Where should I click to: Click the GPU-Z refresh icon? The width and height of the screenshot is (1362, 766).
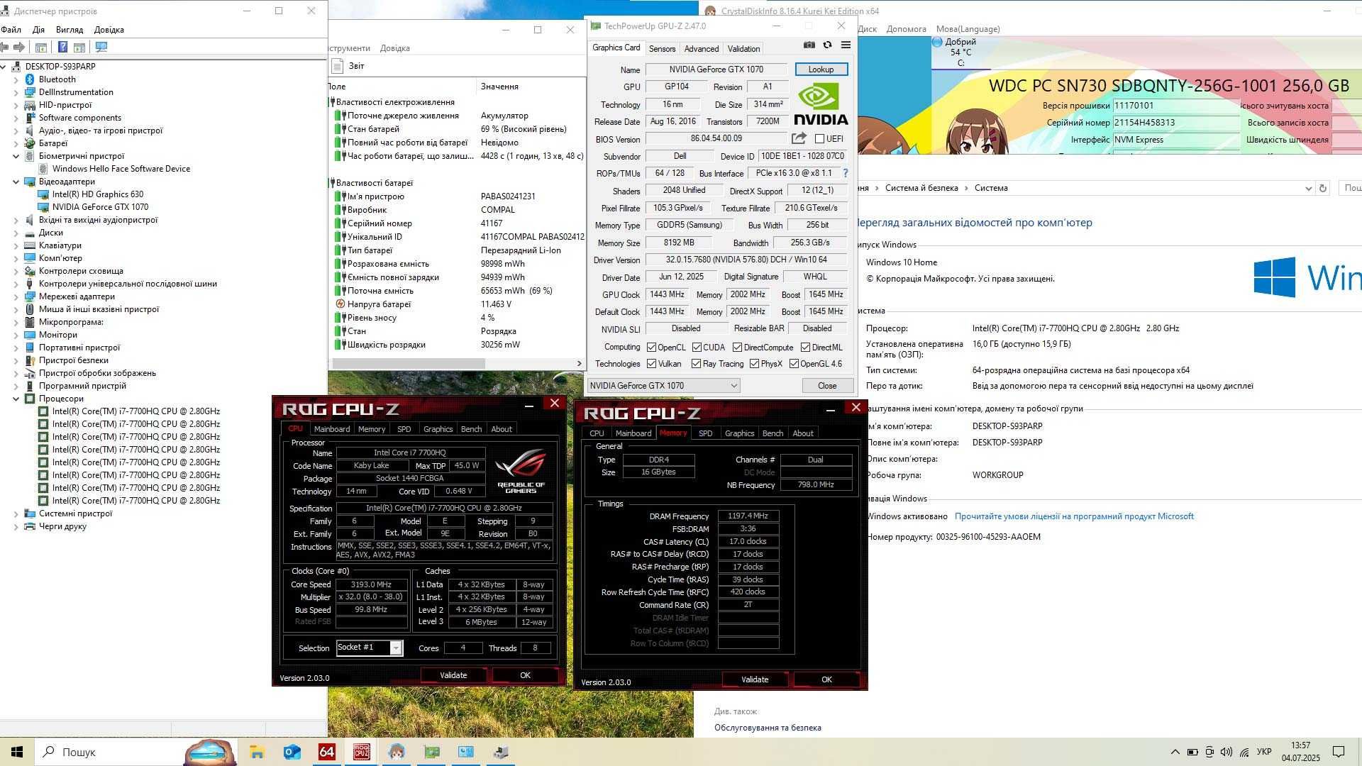[827, 45]
